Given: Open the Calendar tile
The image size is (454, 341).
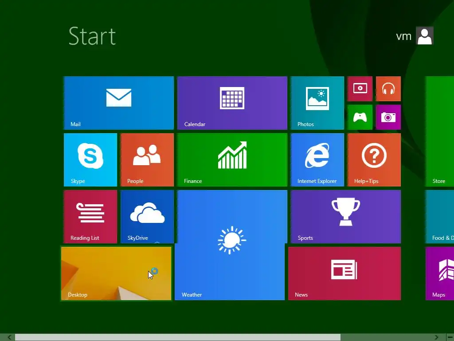Looking at the screenshot, I should click(x=232, y=103).
